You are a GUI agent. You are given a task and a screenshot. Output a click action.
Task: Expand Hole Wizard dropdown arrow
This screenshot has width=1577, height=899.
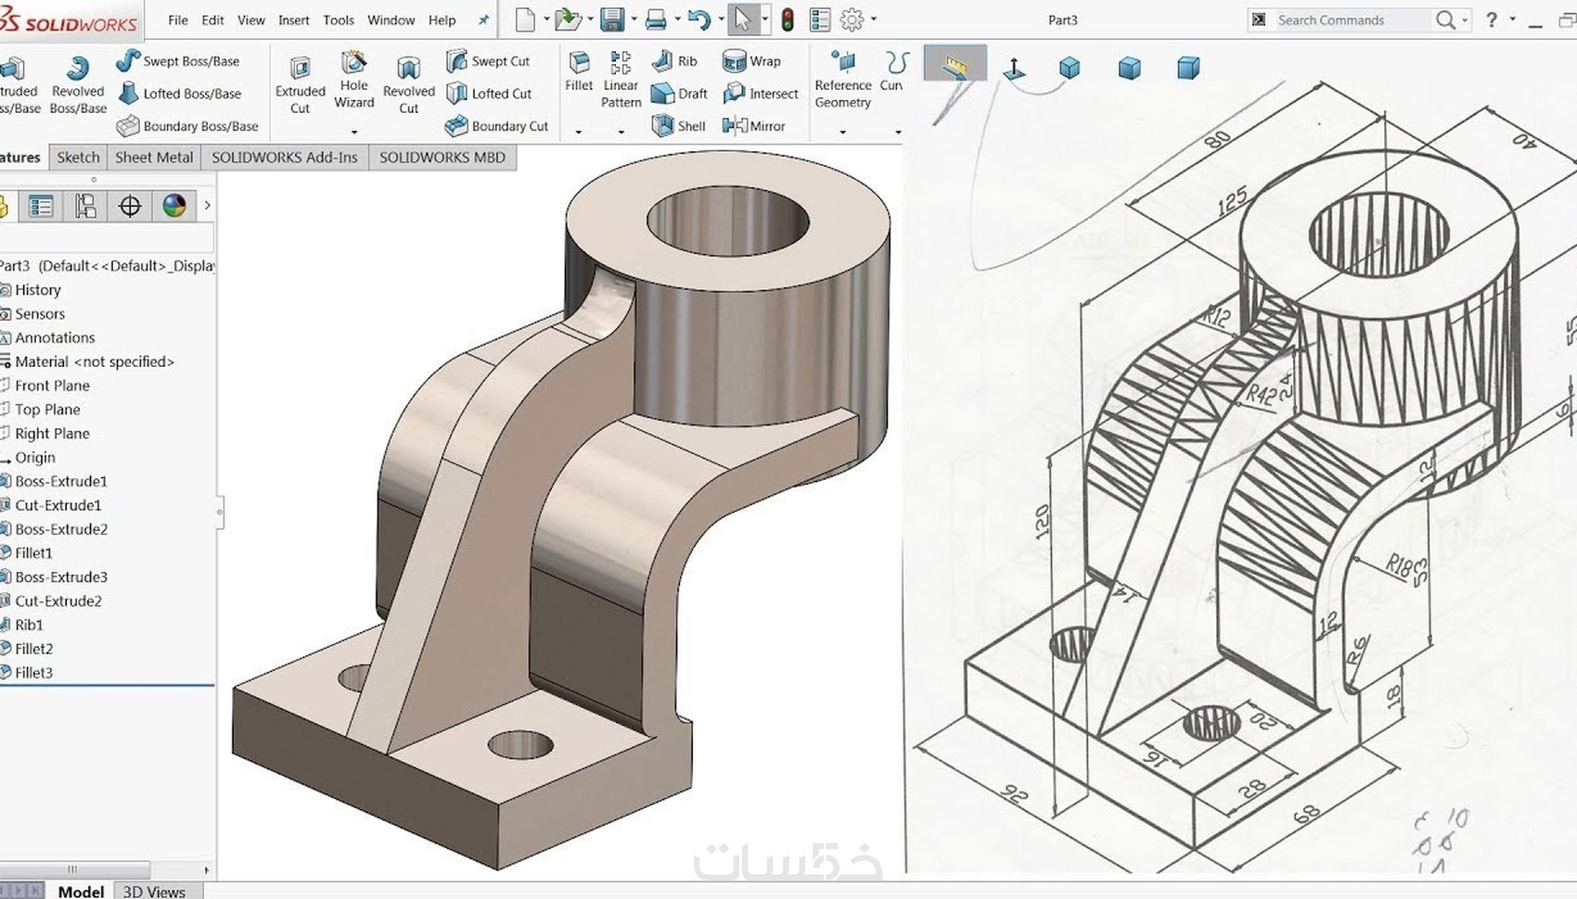354,132
